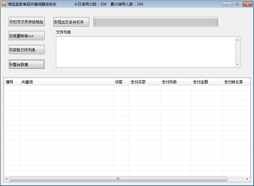The width and height of the screenshot is (254, 186).
Task: Sort by 支付金额 column header
Action: 207,82
